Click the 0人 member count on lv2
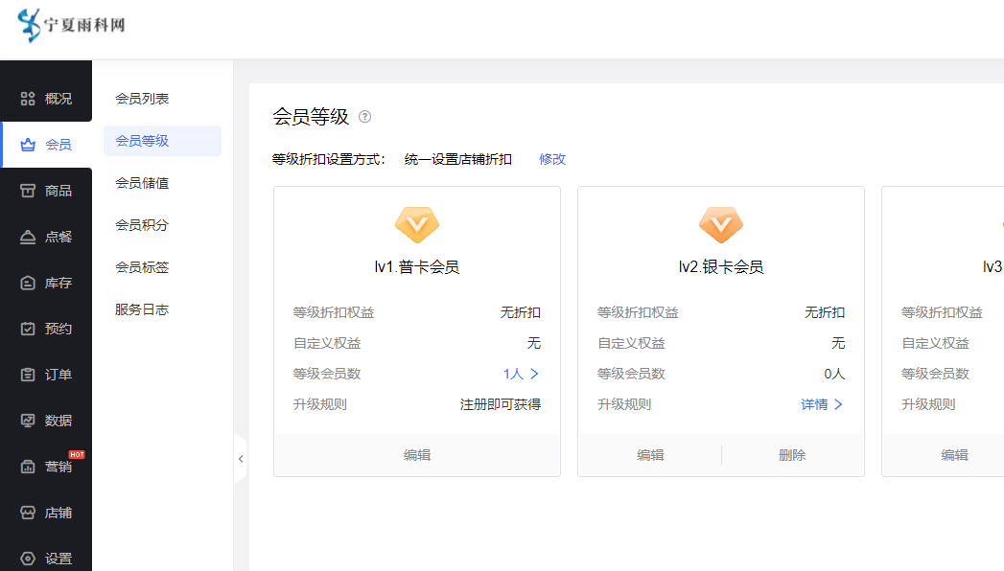 pos(834,374)
